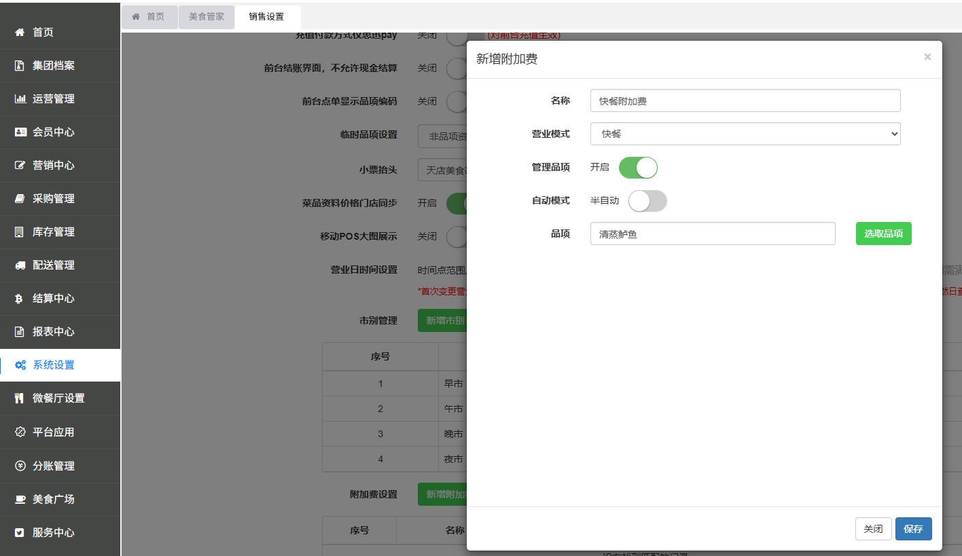Switch to the 美食管家 tab
962x556 pixels.
click(206, 16)
